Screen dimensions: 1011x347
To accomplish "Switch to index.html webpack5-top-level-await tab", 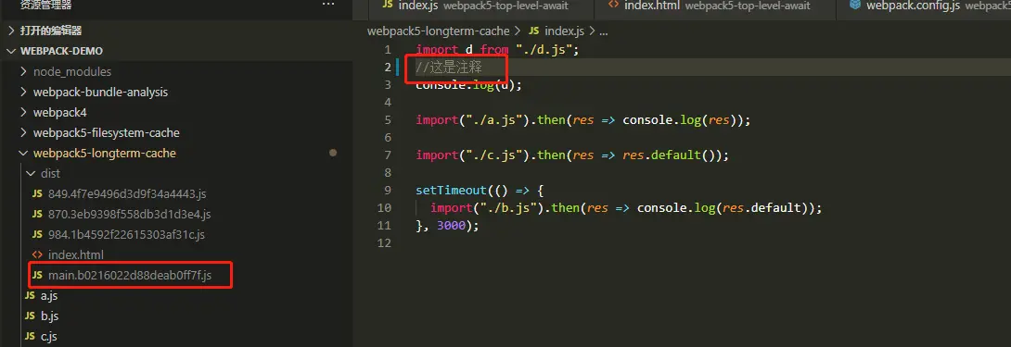I will pos(715,6).
